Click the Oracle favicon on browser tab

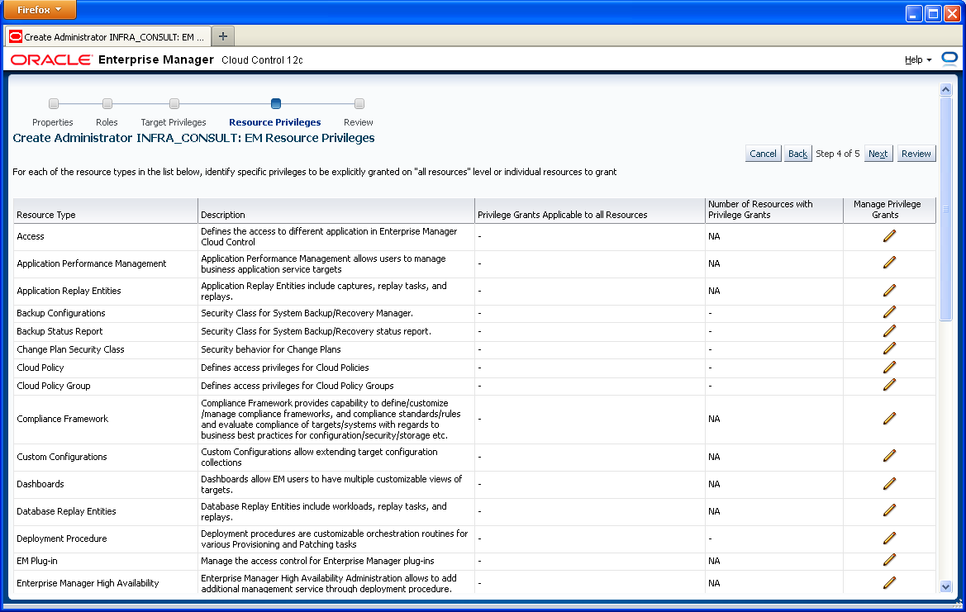[x=16, y=36]
